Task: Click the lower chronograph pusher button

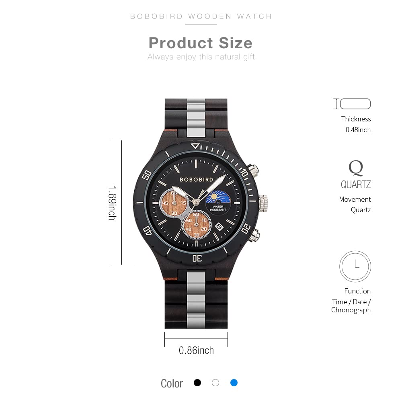Action: pyautogui.click(x=253, y=235)
